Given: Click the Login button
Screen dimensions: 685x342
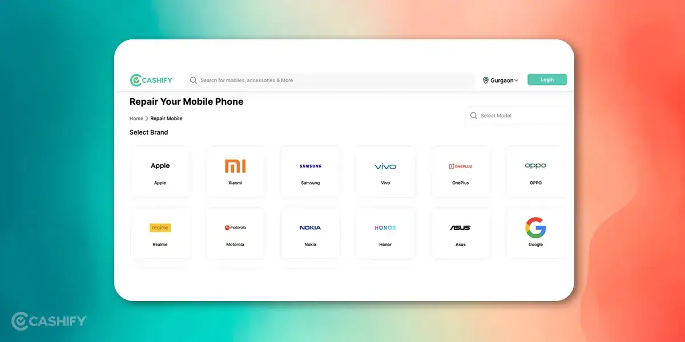Looking at the screenshot, I should [547, 80].
